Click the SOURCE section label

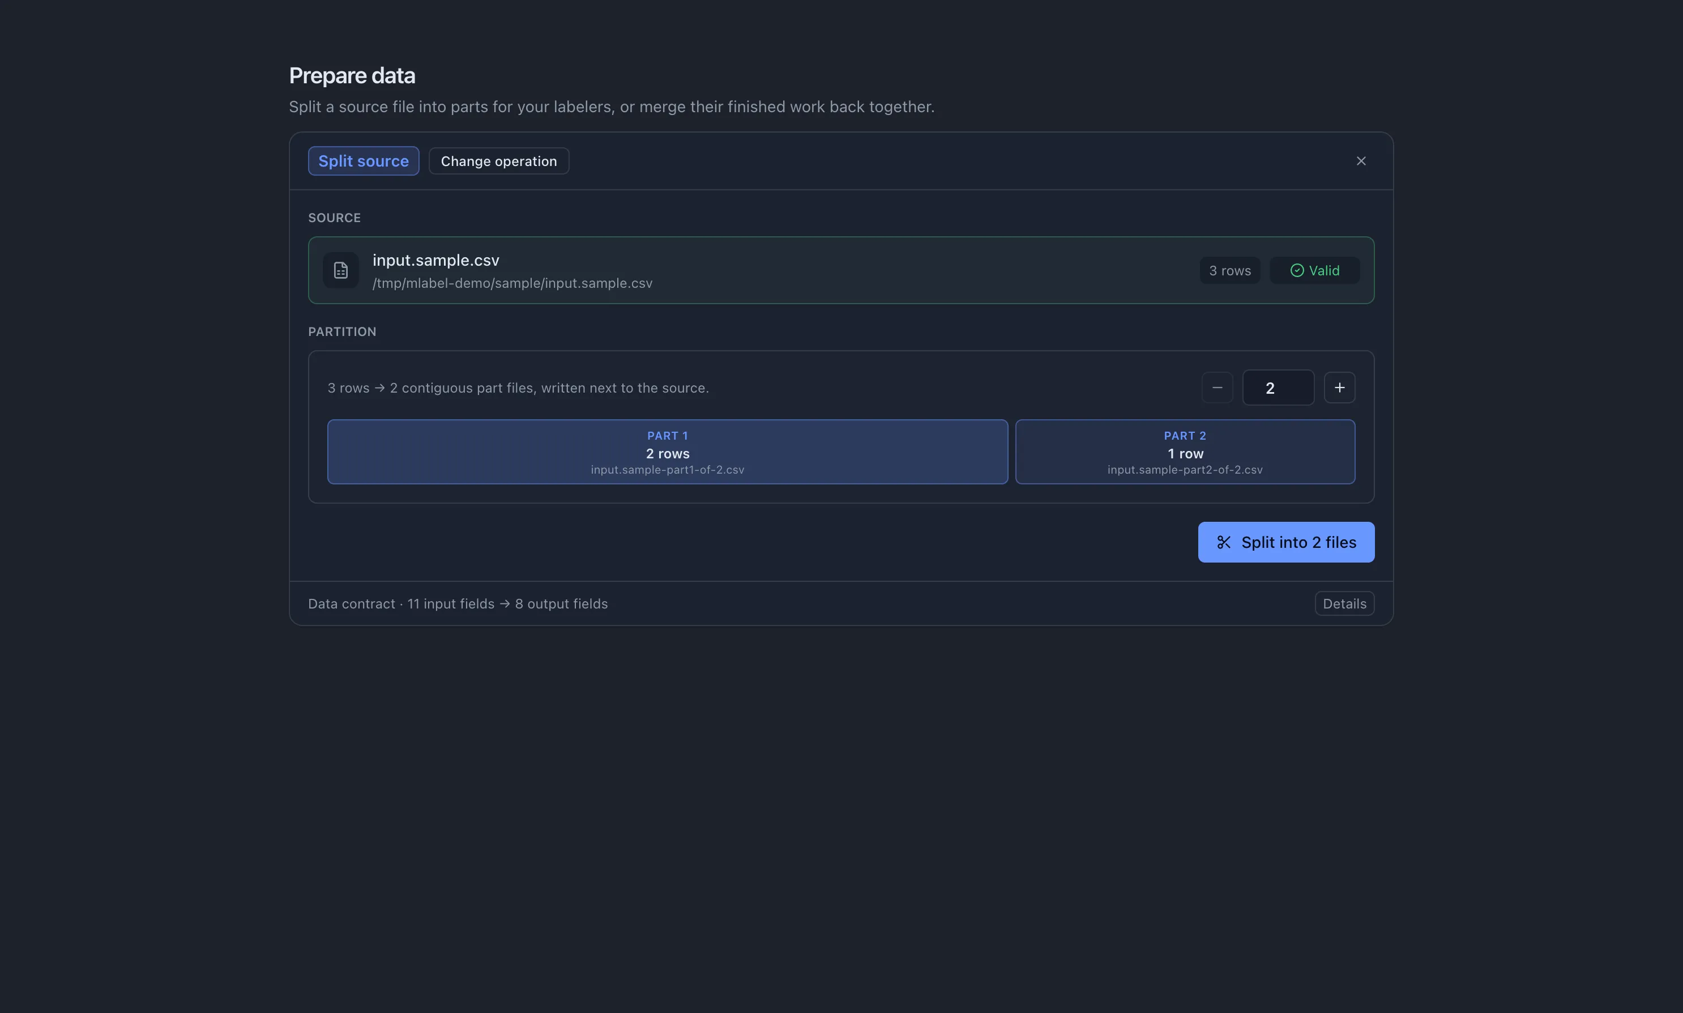(334, 218)
